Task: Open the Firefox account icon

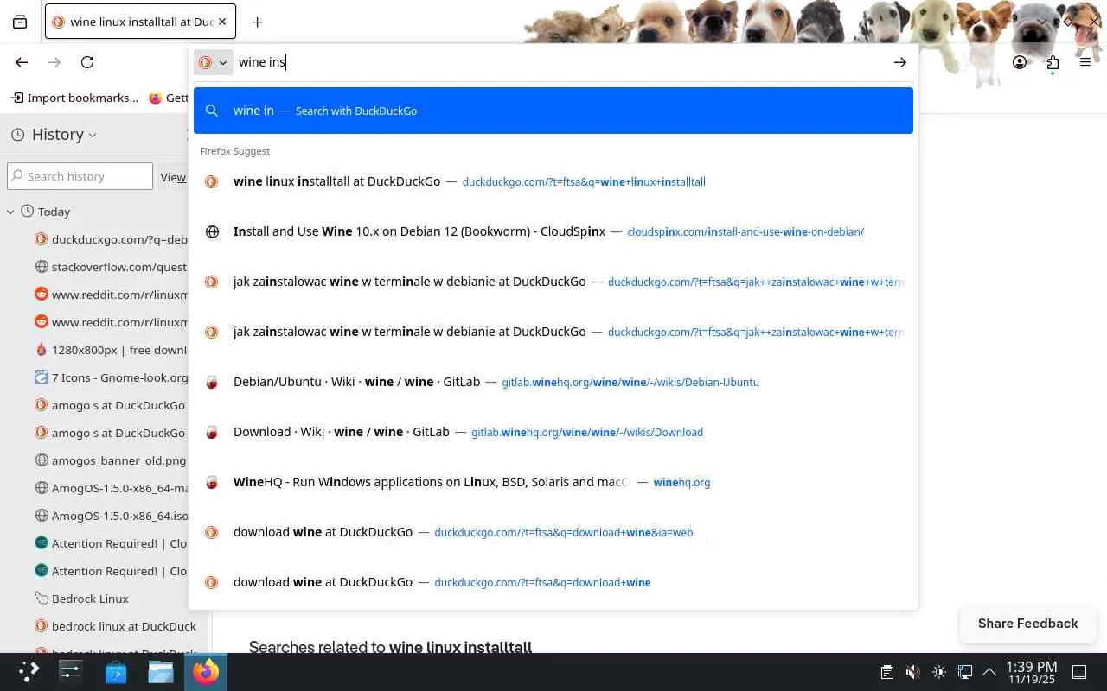Action: click(x=1020, y=62)
